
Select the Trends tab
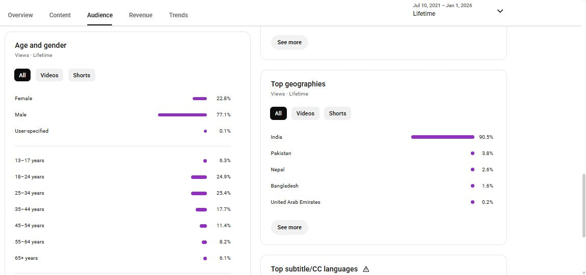point(178,15)
